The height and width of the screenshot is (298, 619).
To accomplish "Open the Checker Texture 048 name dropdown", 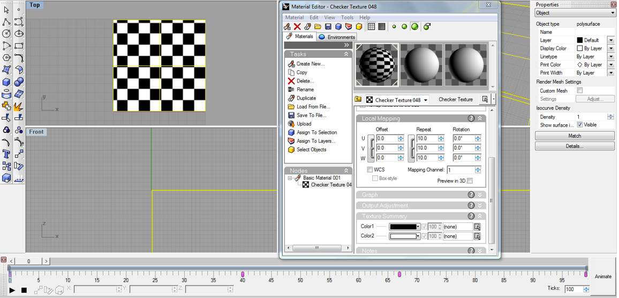I will [426, 100].
